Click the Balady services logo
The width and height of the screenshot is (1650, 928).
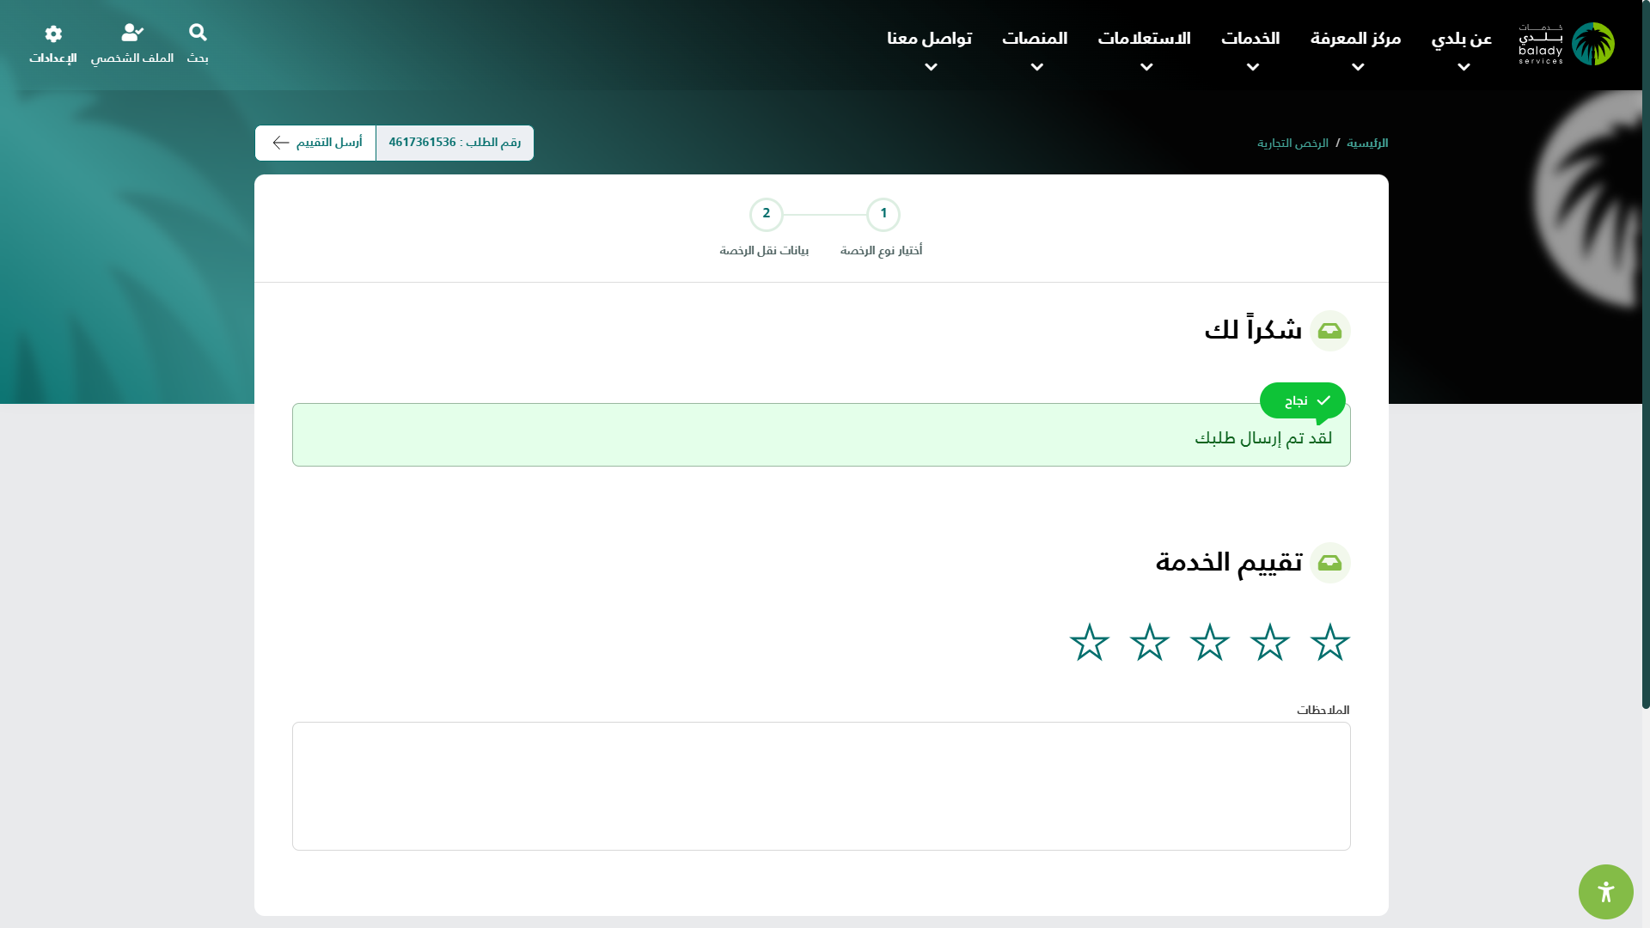(x=1566, y=44)
